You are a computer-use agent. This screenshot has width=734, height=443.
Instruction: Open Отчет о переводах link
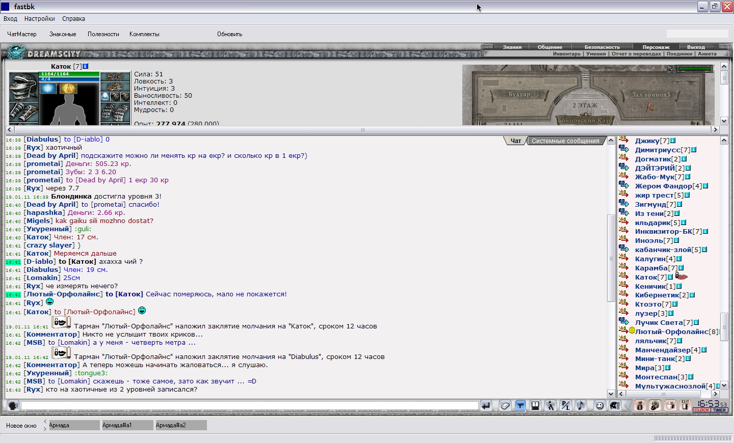click(x=636, y=53)
